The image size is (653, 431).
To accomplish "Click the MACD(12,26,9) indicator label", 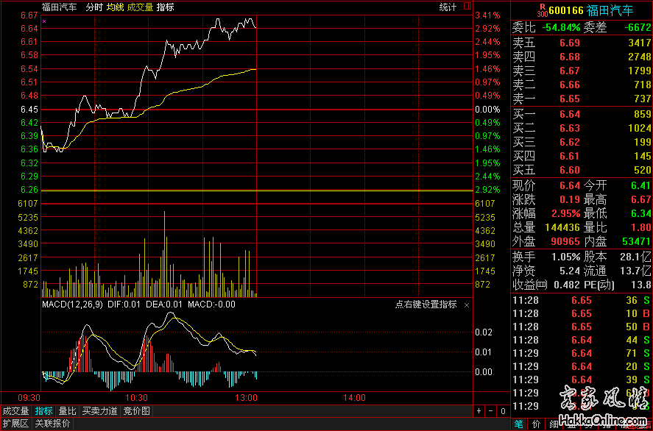I will pos(72,304).
